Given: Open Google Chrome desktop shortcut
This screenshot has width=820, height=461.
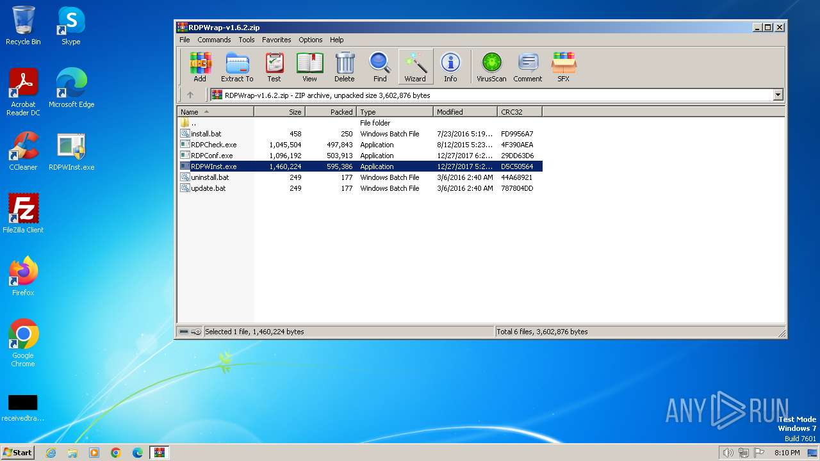Looking at the screenshot, I should (23, 343).
